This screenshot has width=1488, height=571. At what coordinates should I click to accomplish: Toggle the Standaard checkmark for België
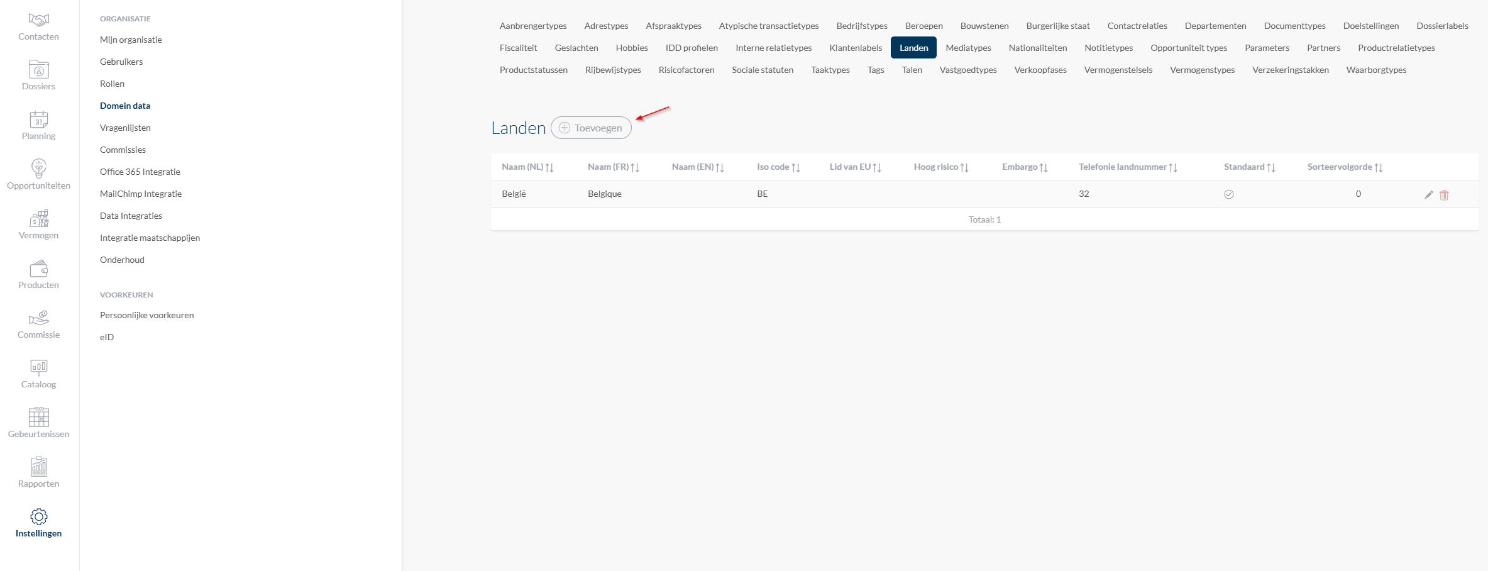tap(1228, 194)
